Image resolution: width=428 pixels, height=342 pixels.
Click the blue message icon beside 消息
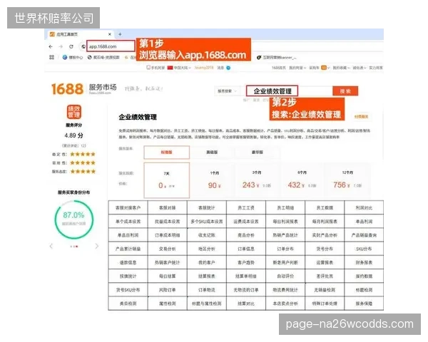pyautogui.click(x=228, y=68)
